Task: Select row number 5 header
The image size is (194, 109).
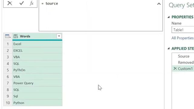Action: coord(8,70)
